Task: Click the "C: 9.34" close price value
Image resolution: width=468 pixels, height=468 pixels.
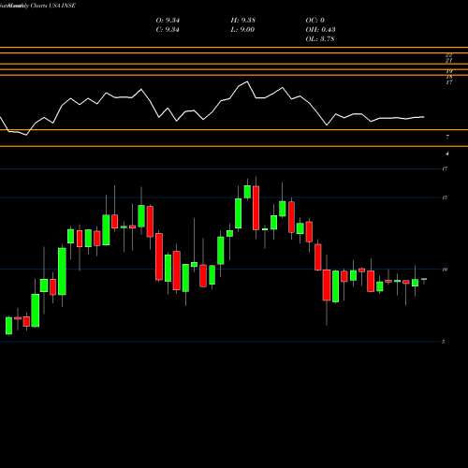Action: point(168,30)
